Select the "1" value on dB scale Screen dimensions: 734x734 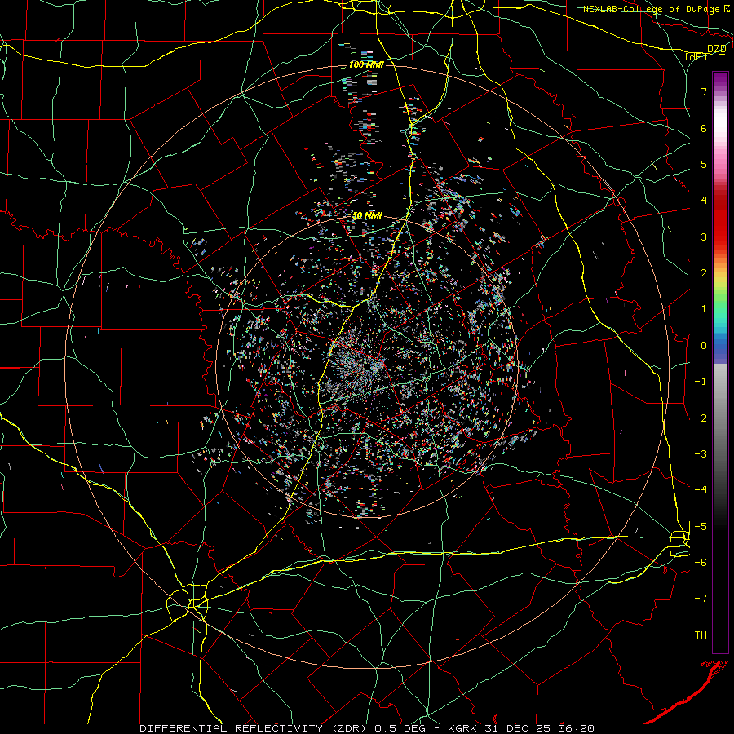[704, 309]
